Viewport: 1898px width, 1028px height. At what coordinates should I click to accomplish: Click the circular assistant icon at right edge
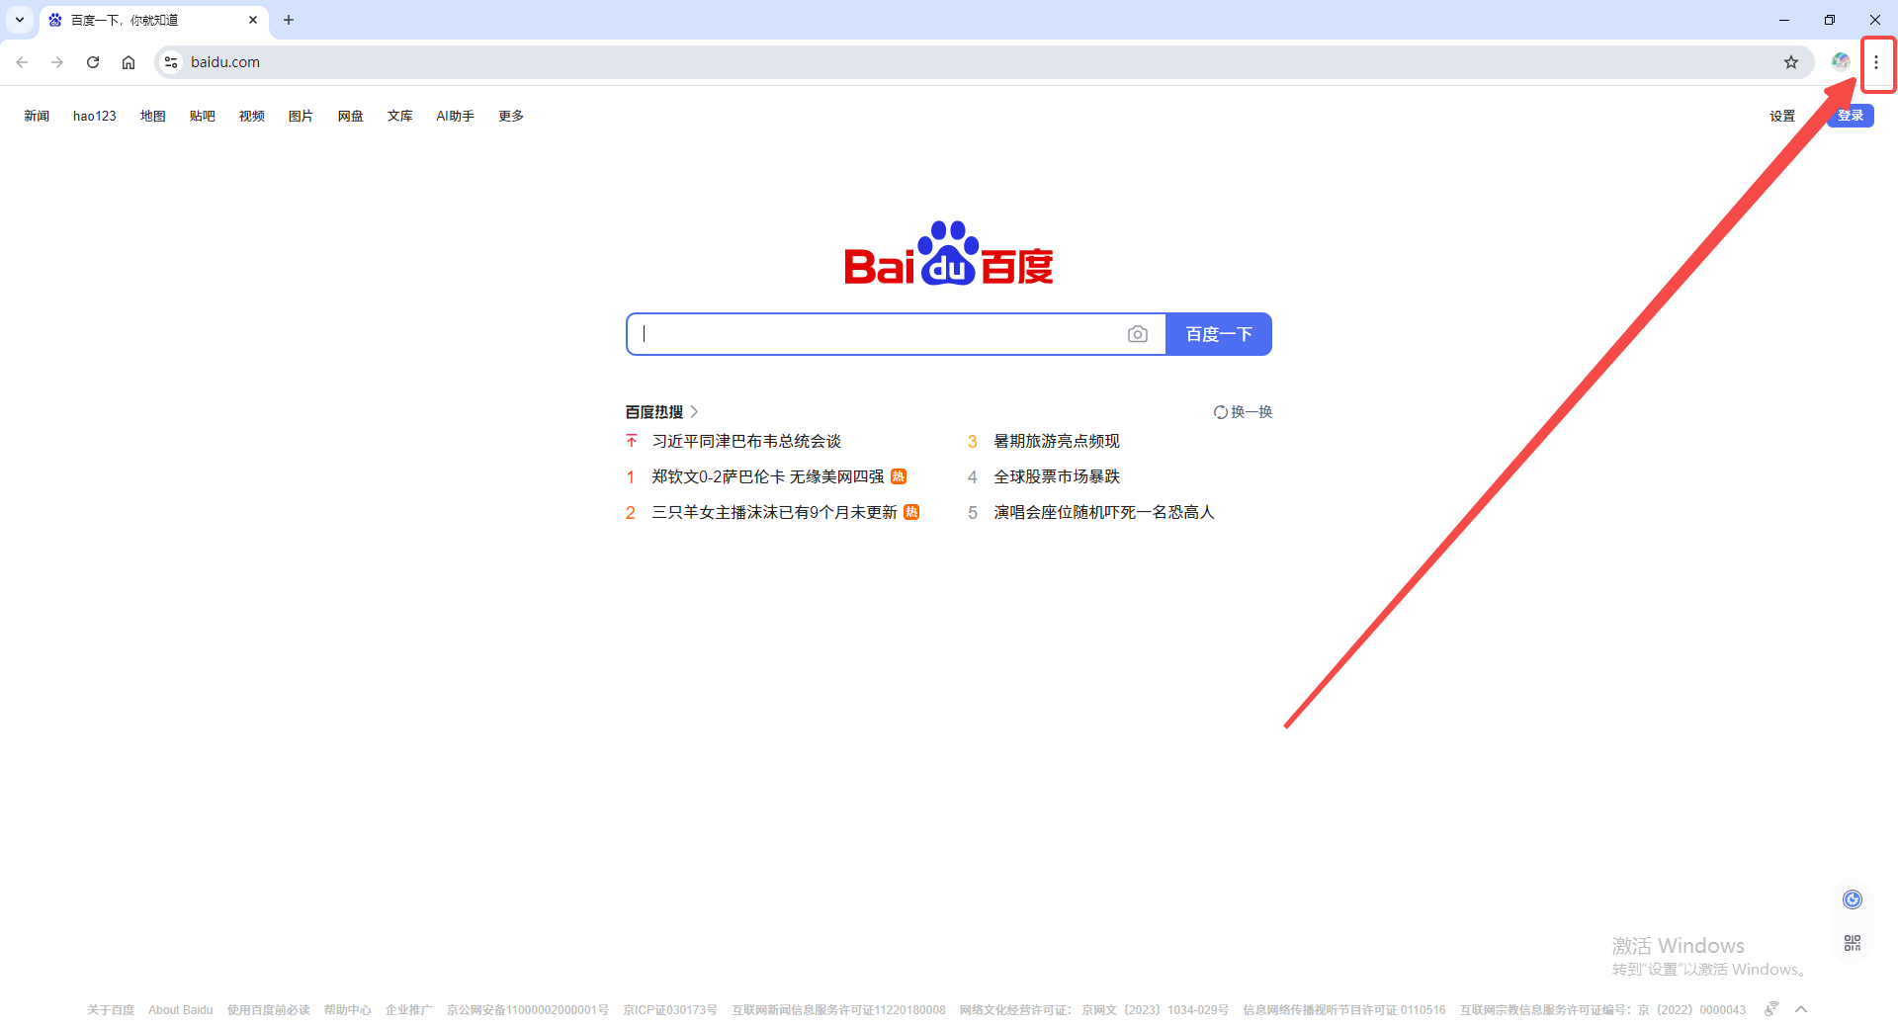(1853, 899)
